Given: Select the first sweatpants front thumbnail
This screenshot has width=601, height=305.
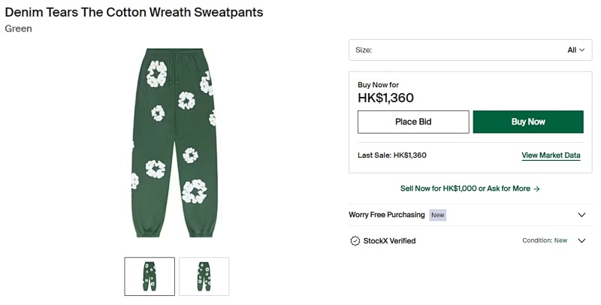Looking at the screenshot, I should (x=149, y=276).
